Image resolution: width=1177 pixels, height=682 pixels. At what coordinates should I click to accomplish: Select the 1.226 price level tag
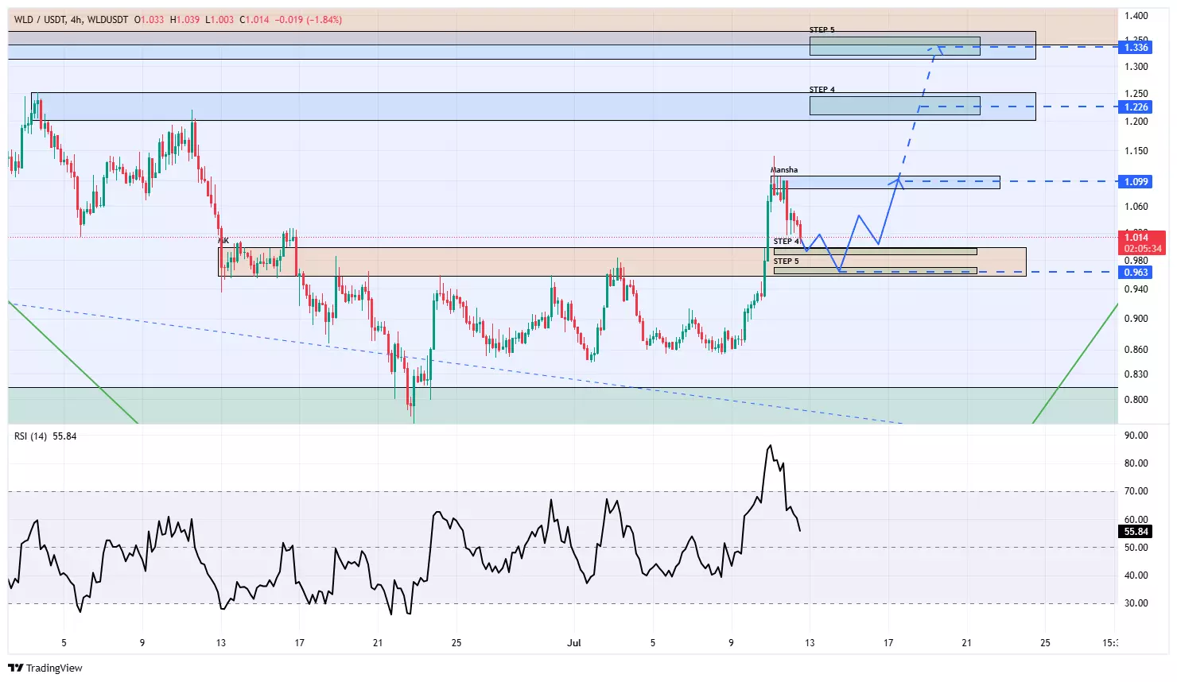coord(1135,107)
